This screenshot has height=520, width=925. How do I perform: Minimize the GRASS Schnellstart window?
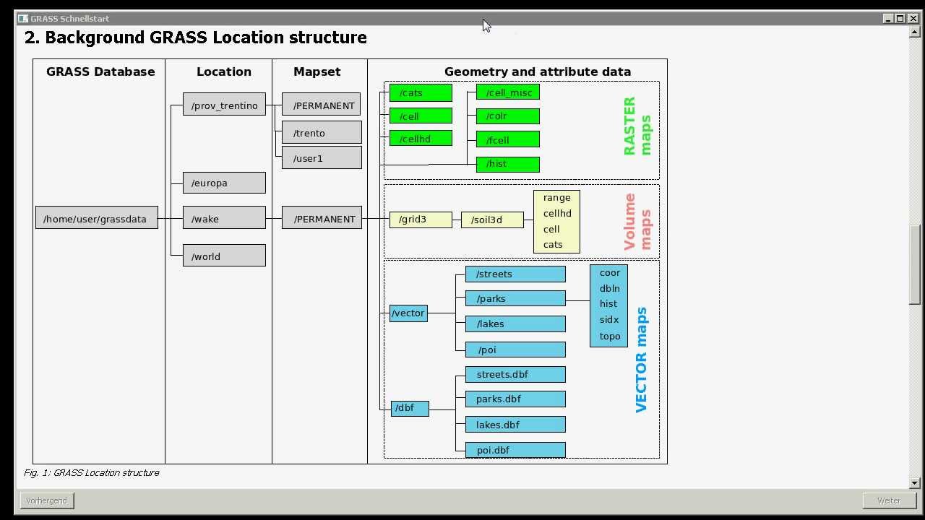click(889, 19)
